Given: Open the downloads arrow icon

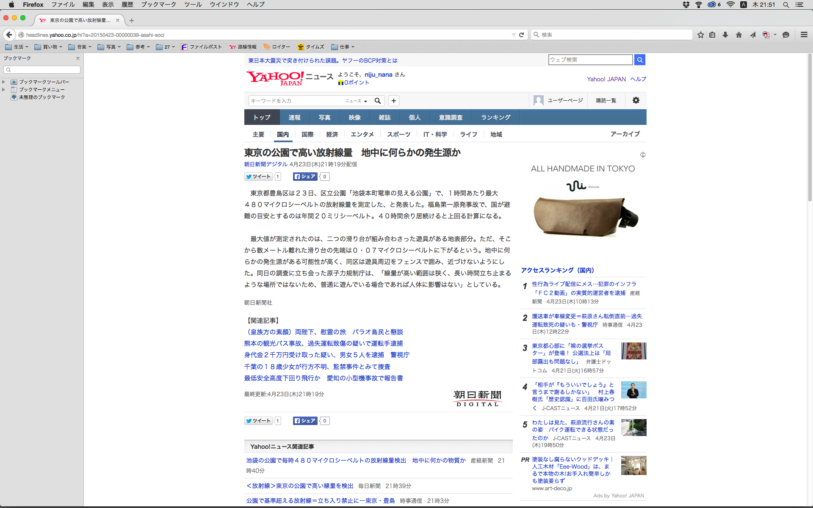Looking at the screenshot, I should coord(725,35).
